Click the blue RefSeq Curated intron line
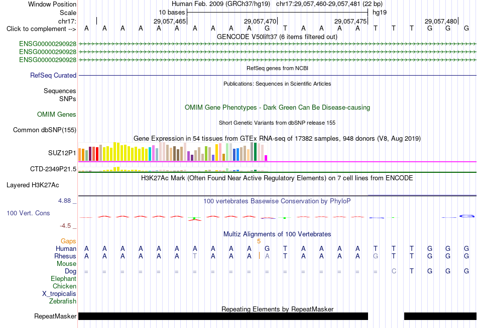Viewport: 477px width, 328px height. pyautogui.click(x=278, y=75)
